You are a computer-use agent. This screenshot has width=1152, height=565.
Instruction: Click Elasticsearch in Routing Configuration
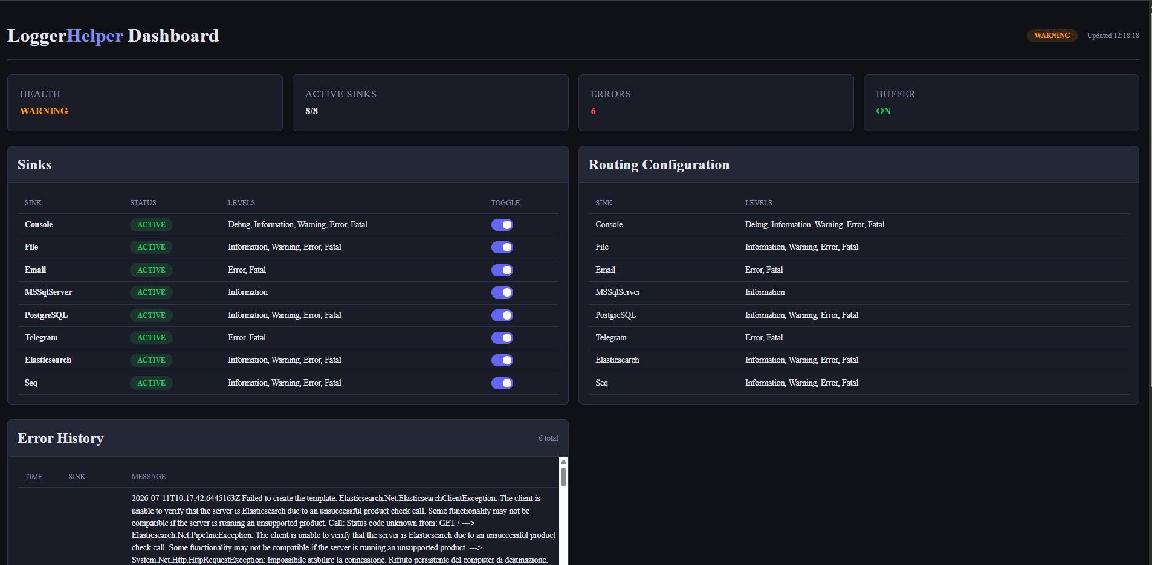click(x=617, y=360)
